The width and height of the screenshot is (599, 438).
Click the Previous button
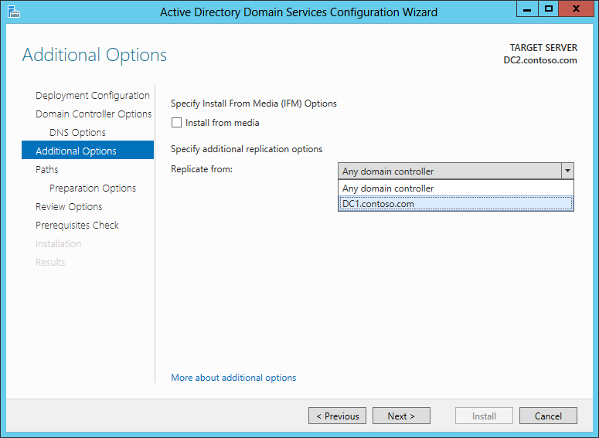(338, 416)
